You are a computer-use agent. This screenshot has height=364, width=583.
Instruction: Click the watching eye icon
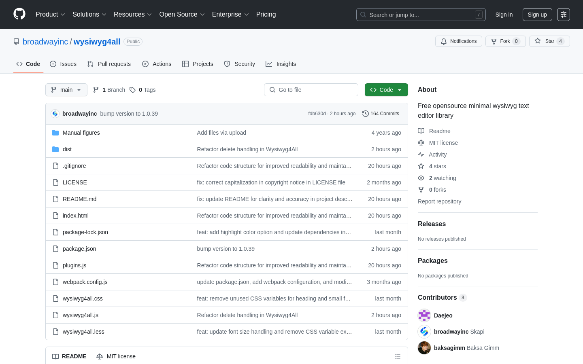tap(421, 178)
